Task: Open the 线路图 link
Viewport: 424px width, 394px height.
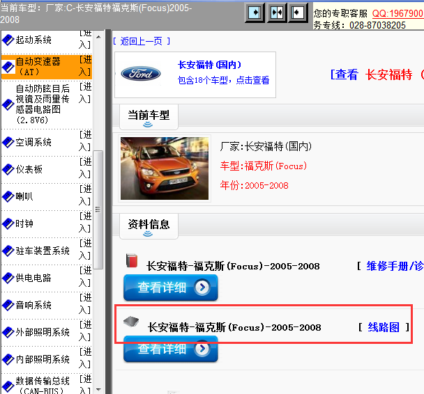Action: (x=384, y=327)
